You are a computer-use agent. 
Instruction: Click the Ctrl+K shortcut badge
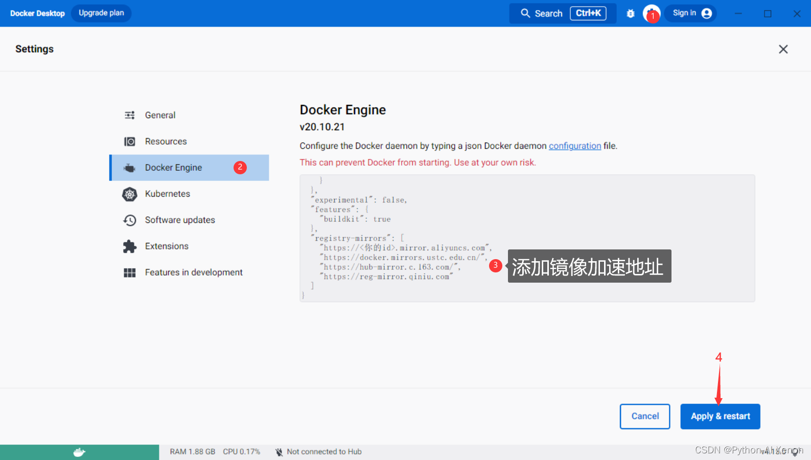[588, 13]
